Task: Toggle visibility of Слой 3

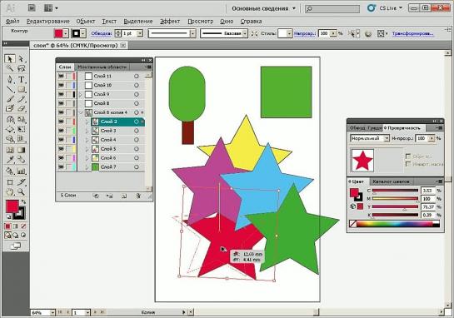Action: pos(61,131)
